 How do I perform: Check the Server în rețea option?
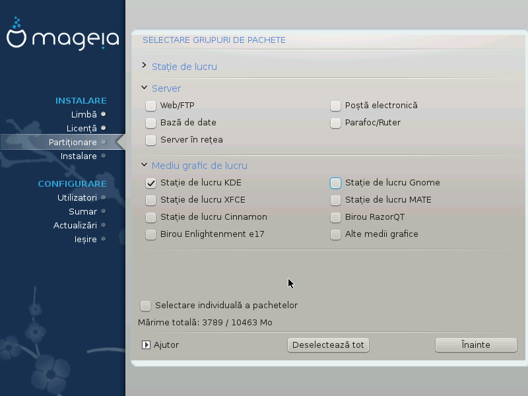click(x=150, y=140)
